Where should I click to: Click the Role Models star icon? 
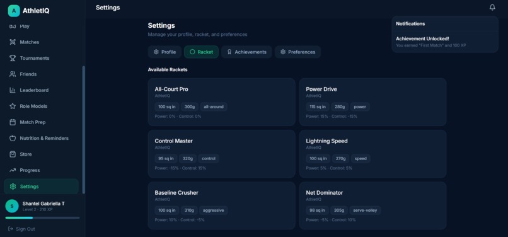13,106
